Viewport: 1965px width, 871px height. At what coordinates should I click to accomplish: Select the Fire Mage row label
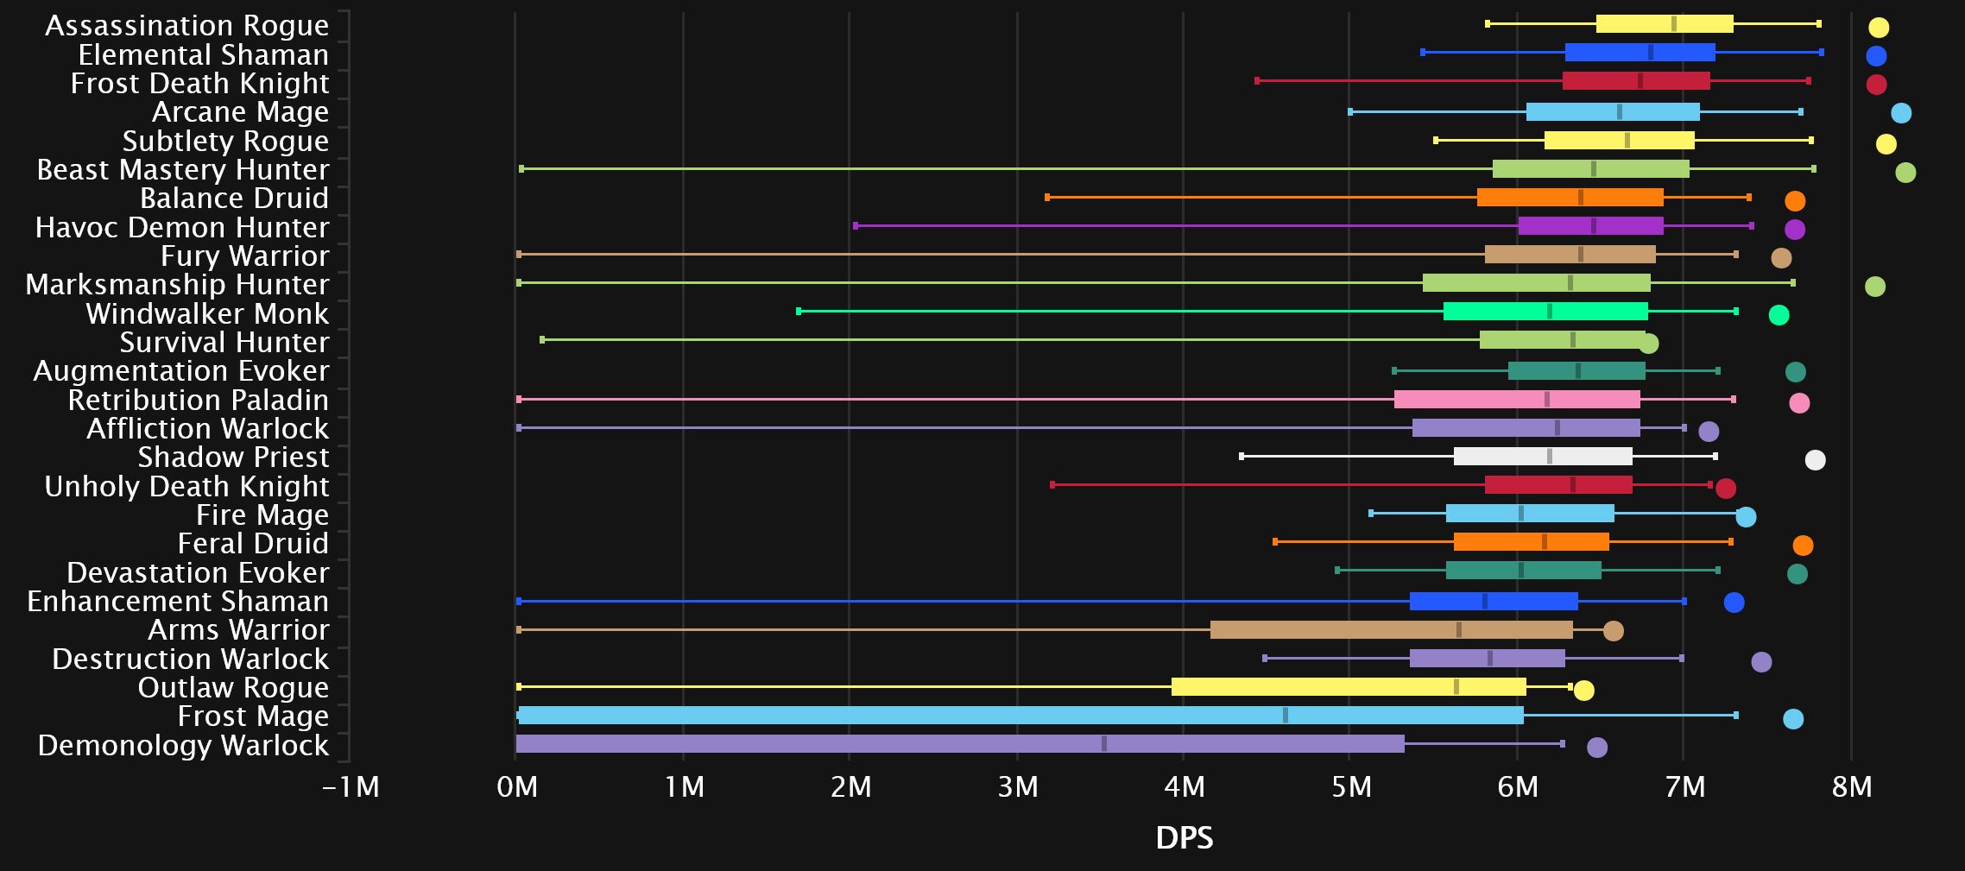[x=262, y=515]
